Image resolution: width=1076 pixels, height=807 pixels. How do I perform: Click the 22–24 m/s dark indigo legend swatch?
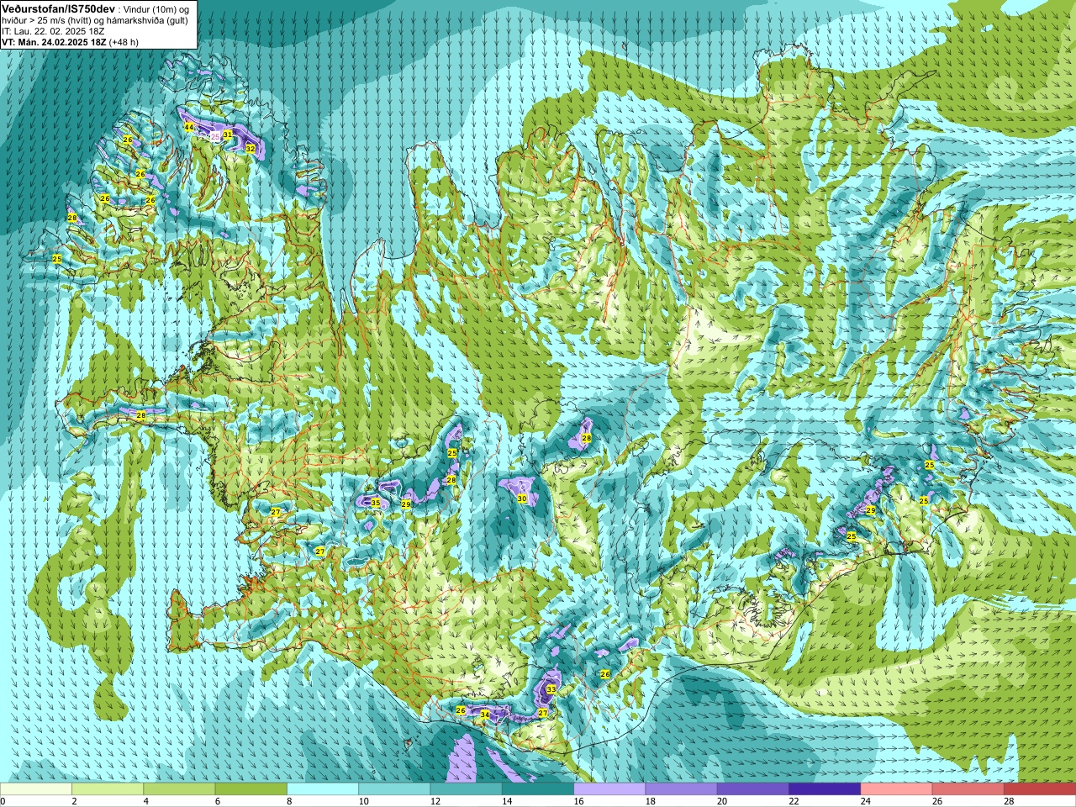pyautogui.click(x=825, y=789)
